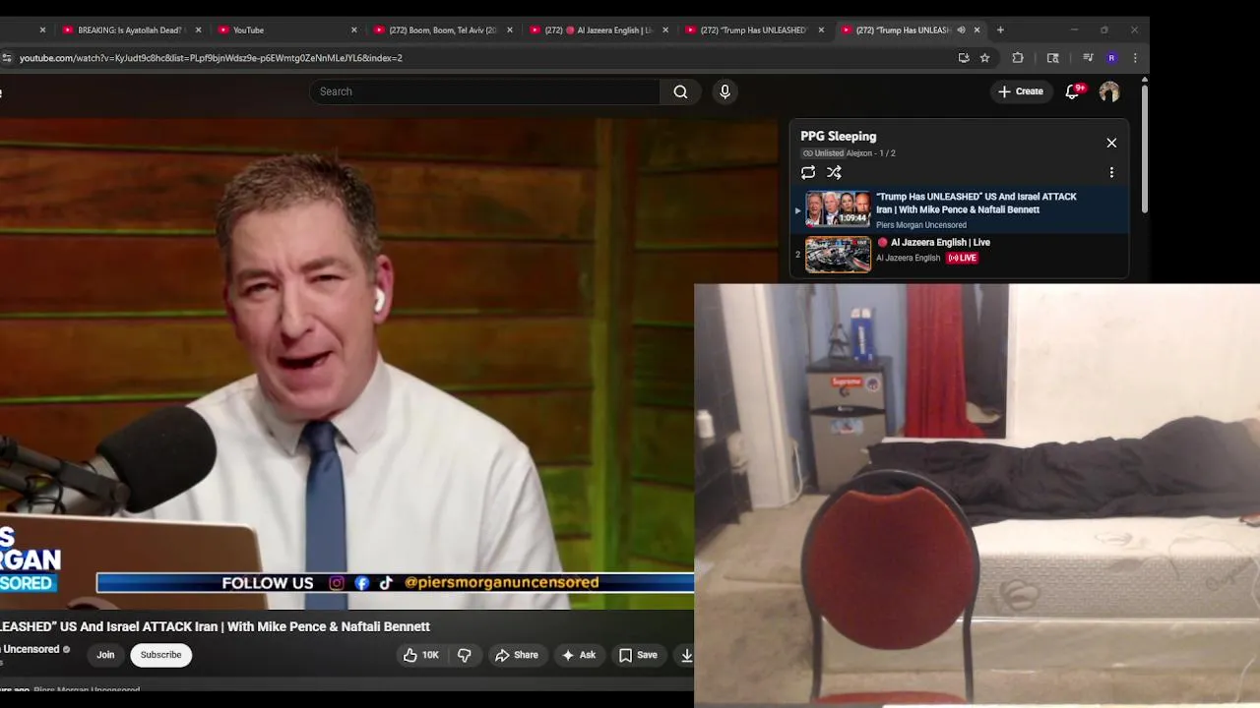
Task: Dislike the video with the thumbs-down icon
Action: [465, 655]
